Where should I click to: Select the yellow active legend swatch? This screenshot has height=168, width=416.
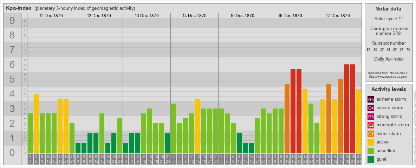point(371,142)
